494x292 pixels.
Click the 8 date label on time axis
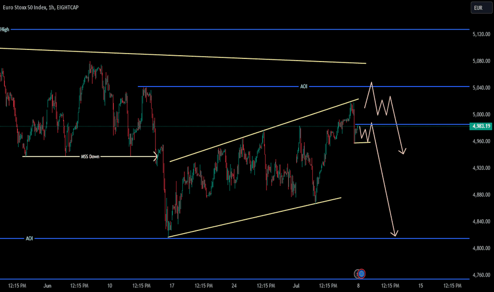click(x=358, y=286)
